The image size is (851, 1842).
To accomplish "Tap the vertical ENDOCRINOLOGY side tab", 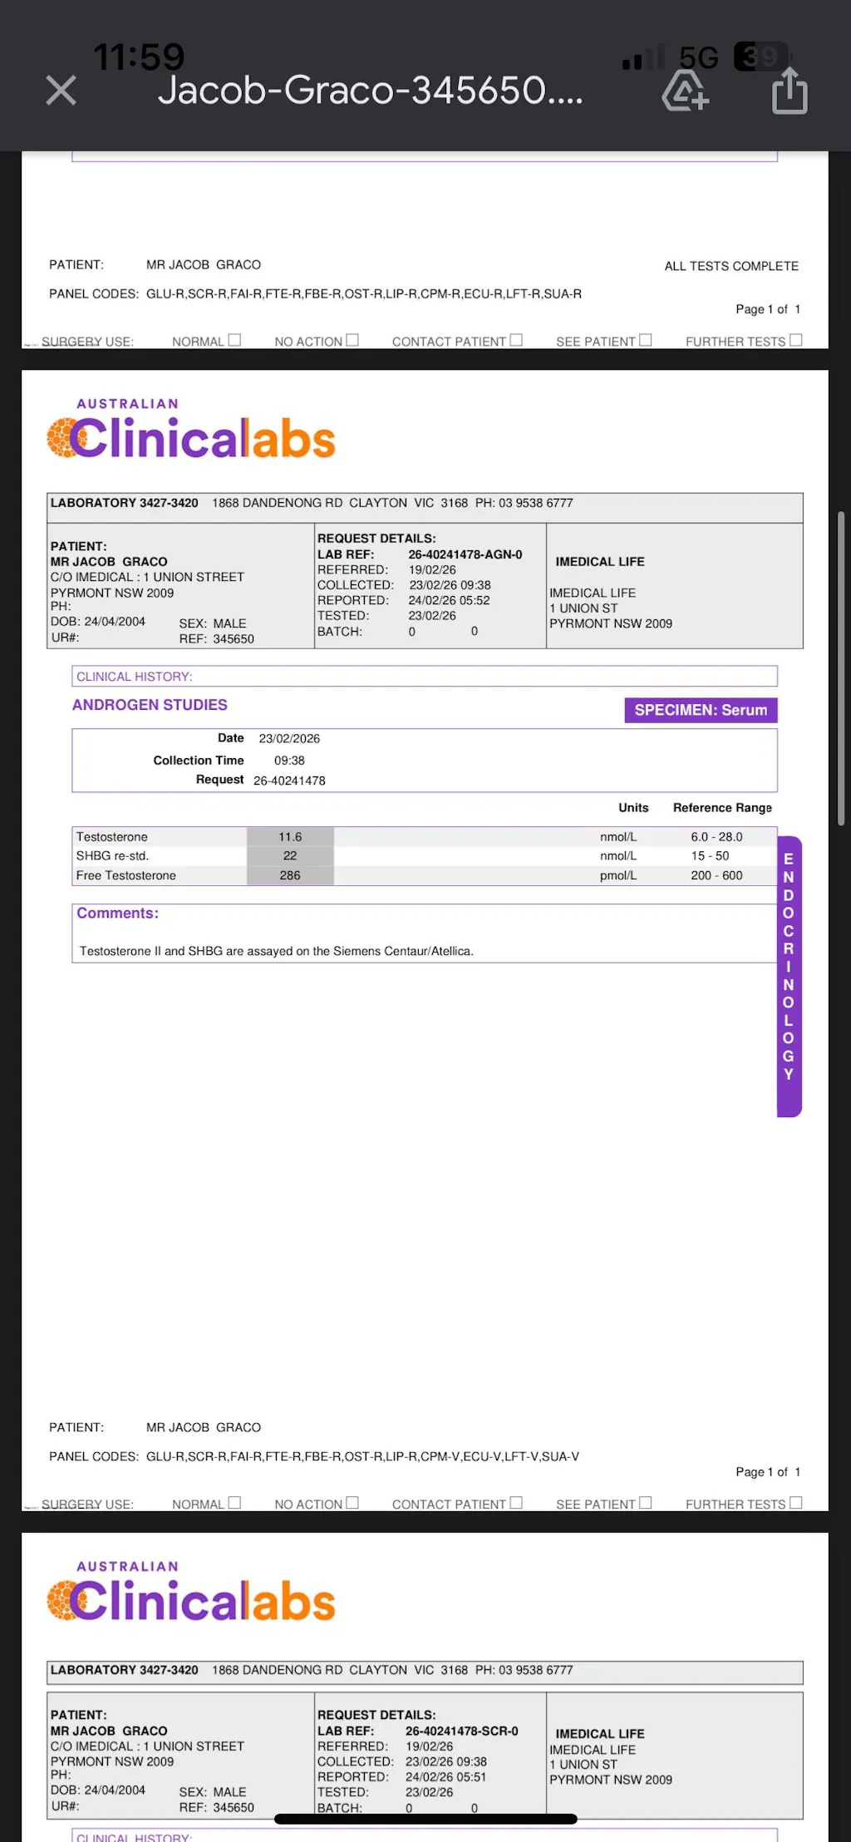I will tap(789, 976).
